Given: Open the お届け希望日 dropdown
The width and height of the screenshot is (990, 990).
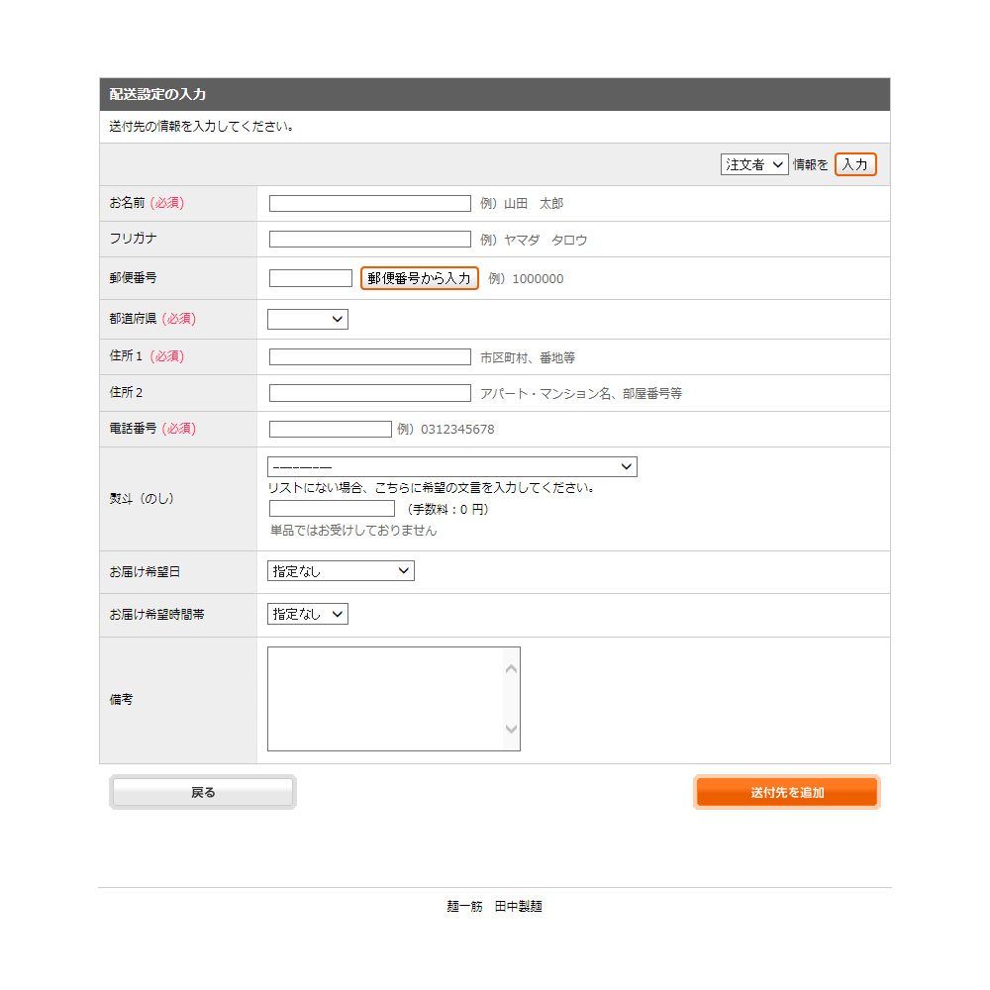Looking at the screenshot, I should (341, 571).
